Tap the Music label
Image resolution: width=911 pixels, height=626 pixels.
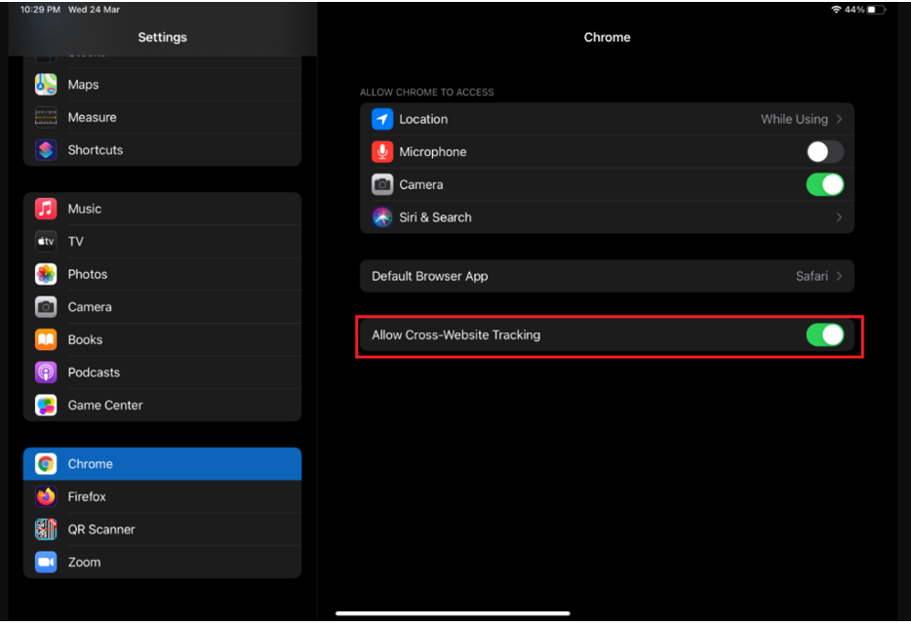84,209
